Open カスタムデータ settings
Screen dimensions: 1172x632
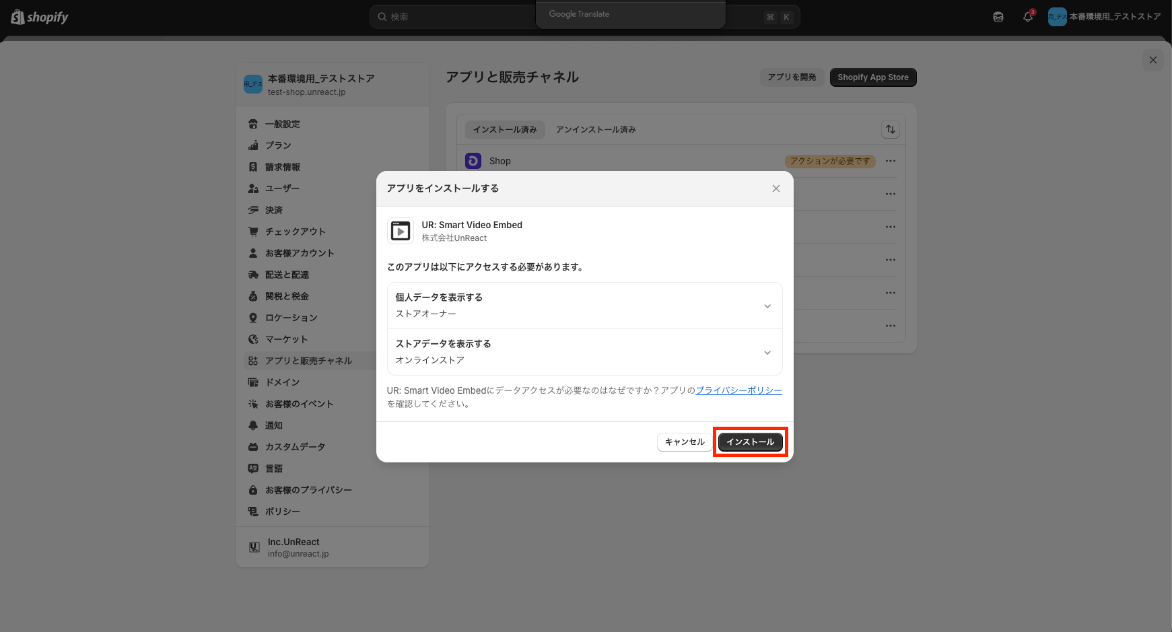(x=333, y=447)
